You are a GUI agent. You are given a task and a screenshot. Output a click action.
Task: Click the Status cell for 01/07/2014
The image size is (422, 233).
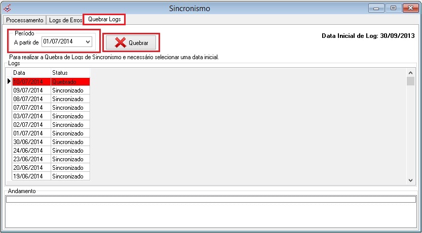point(70,133)
